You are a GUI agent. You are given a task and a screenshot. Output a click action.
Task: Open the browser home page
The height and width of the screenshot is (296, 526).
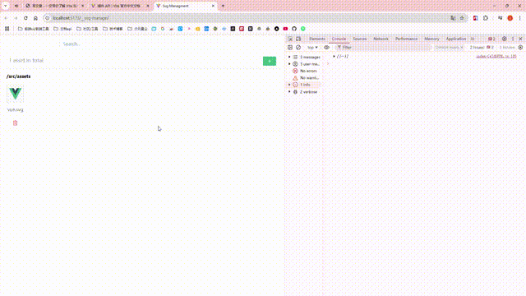click(x=35, y=18)
